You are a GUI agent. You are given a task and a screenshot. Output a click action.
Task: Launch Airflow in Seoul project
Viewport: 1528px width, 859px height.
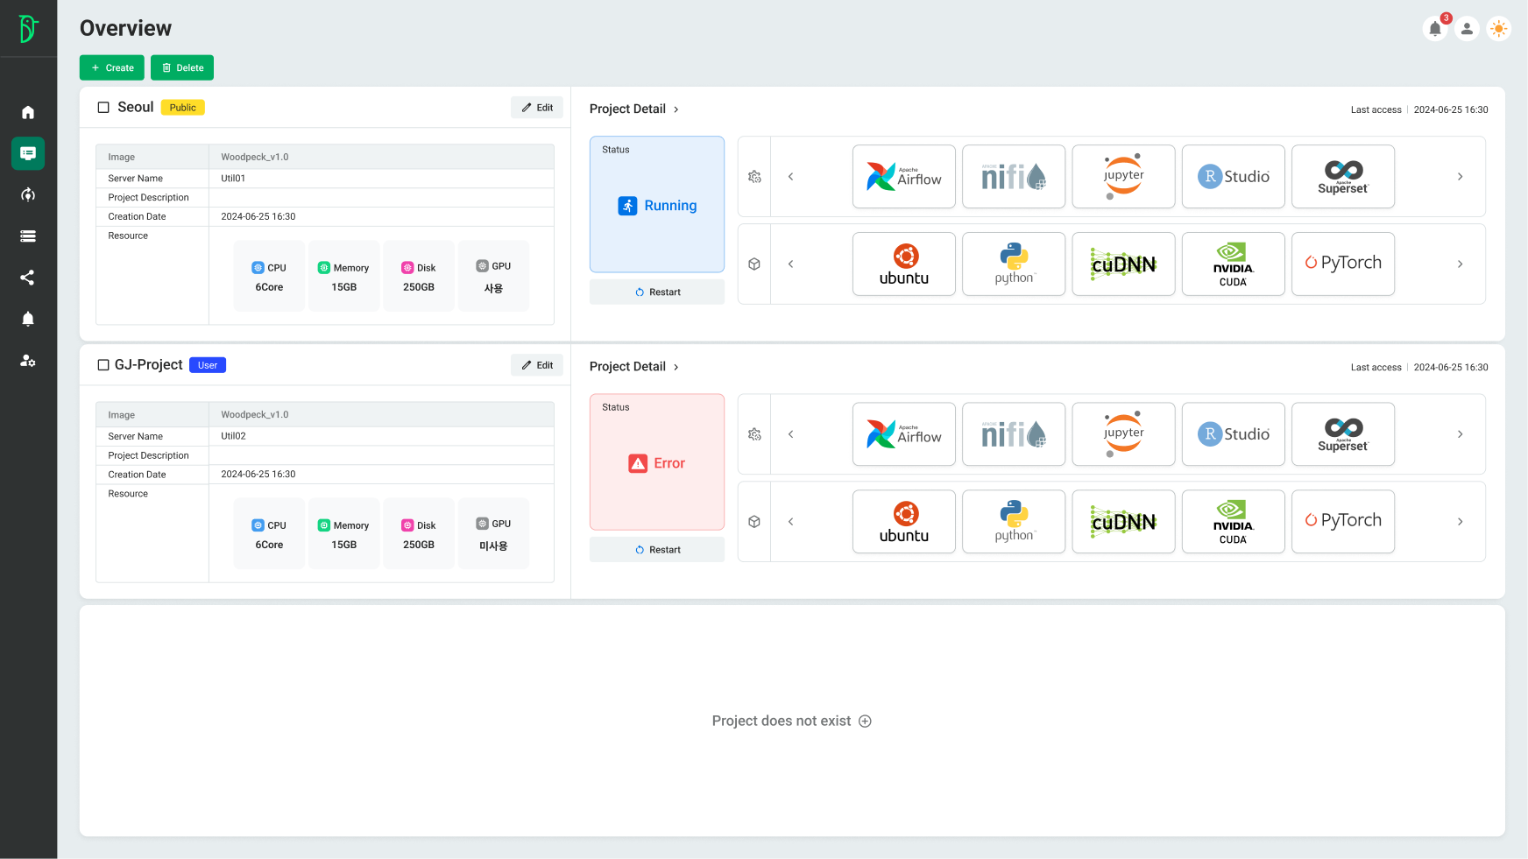pyautogui.click(x=904, y=177)
